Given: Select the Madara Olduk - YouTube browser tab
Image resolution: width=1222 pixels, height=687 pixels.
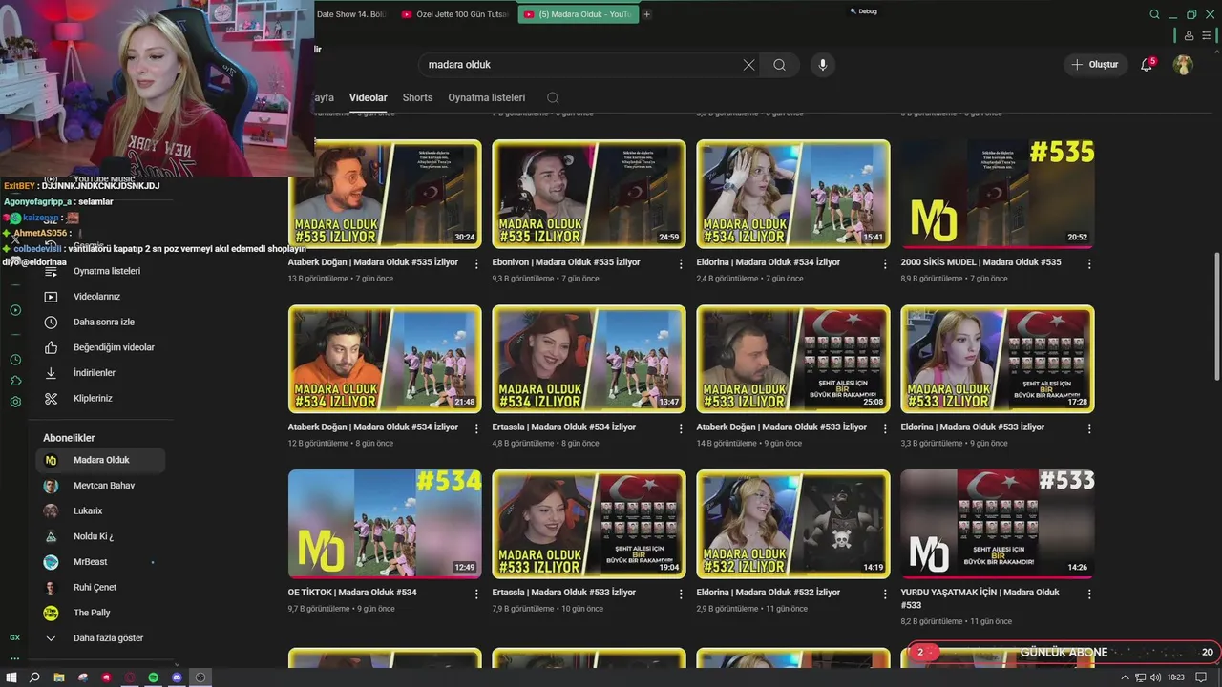Looking at the screenshot, I should [578, 14].
